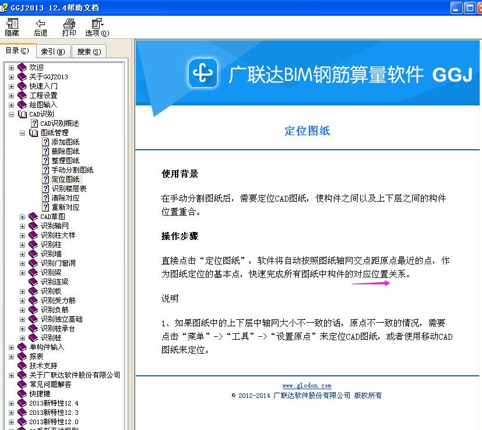The image size is (482, 430).
Task: Click the book icon beside 识别连梁
Action: [x=33, y=281]
